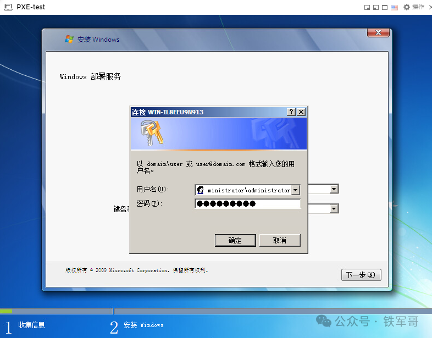Open the upper dropdown behind the dialog

334,189
